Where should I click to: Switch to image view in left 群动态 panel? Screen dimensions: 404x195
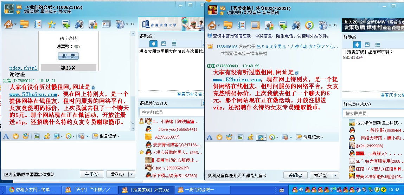pyautogui.click(x=163, y=44)
